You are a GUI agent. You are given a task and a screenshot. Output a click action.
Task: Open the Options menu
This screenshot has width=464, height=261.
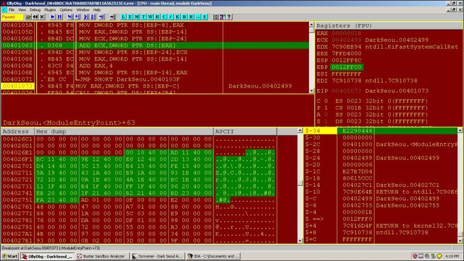click(x=66, y=10)
